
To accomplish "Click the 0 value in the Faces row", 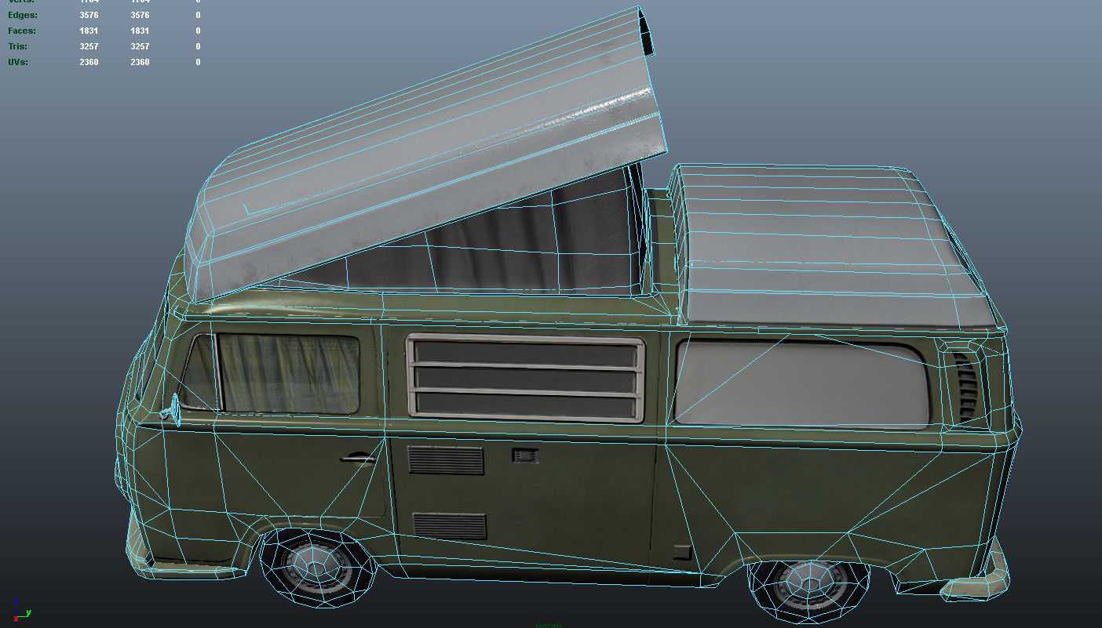I will tap(198, 31).
